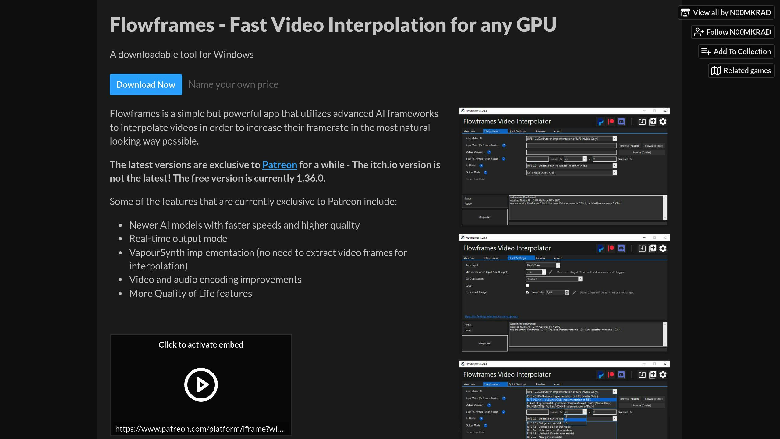Click the map icon in Related games

click(716, 71)
